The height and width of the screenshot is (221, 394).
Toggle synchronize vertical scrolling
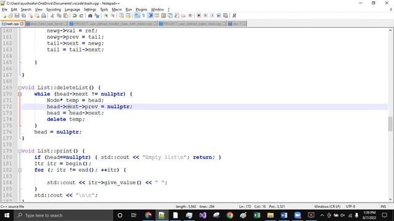(x=121, y=15)
